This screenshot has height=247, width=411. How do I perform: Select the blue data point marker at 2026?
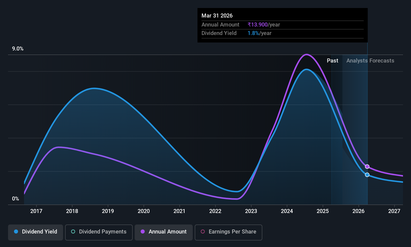tap(367, 175)
